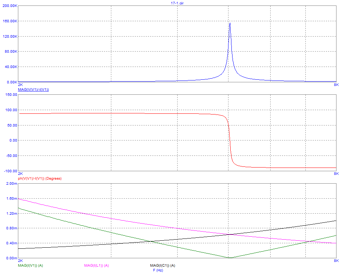
Task: Click the 8K label under impedance plot
Action: click(x=337, y=85)
